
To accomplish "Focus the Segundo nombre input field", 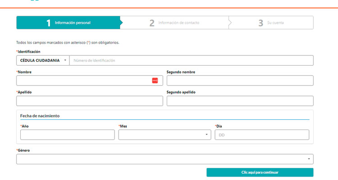I will click(240, 81).
